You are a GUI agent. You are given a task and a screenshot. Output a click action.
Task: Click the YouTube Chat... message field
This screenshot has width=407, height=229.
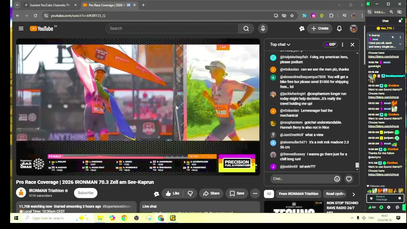pos(302,179)
